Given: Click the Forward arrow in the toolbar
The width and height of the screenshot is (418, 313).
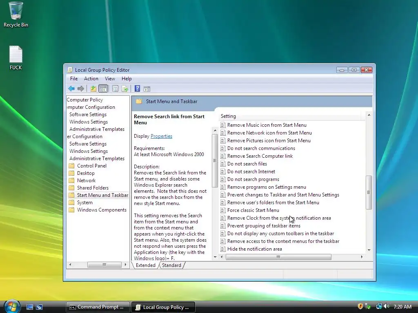Looking at the screenshot, I should point(80,88).
